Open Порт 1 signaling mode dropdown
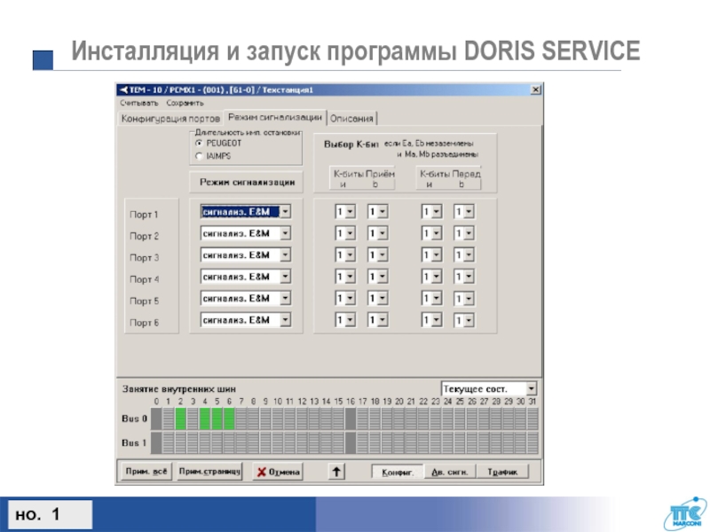 [285, 212]
